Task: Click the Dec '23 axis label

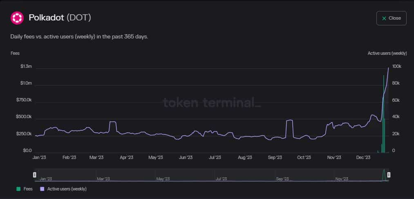Action: click(363, 157)
